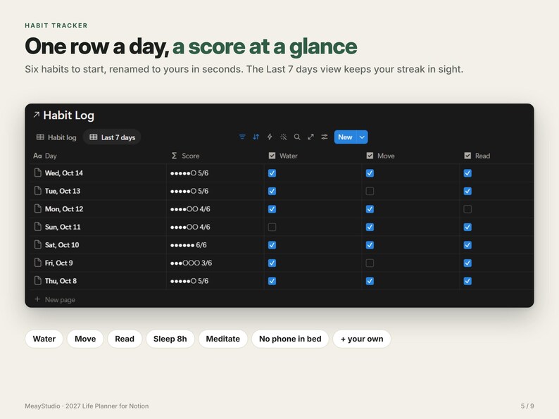The width and height of the screenshot is (559, 419).
Task: Click the + your own pill
Action: click(362, 339)
